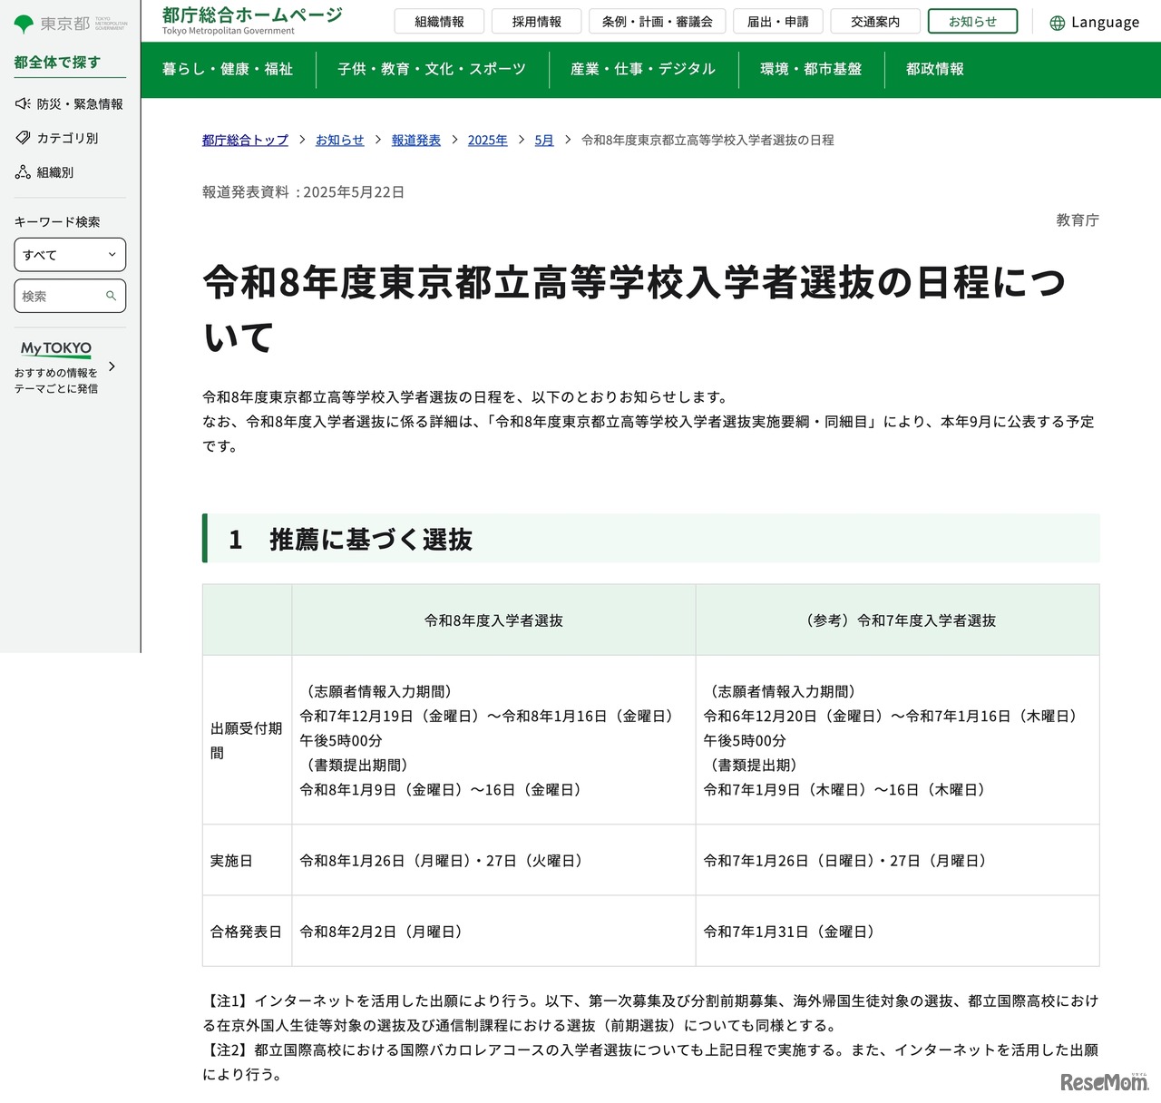Expand 環境・都市基盤 menu

pyautogui.click(x=811, y=69)
